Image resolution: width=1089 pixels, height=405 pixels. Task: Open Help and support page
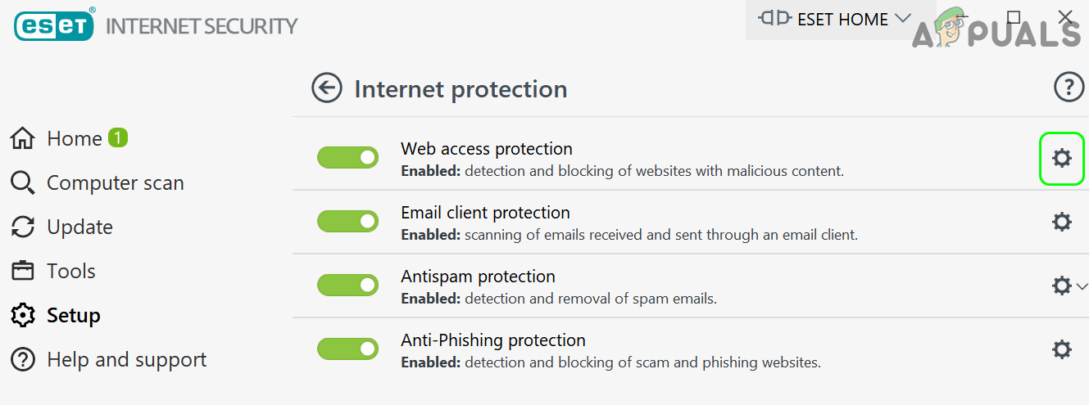(126, 360)
